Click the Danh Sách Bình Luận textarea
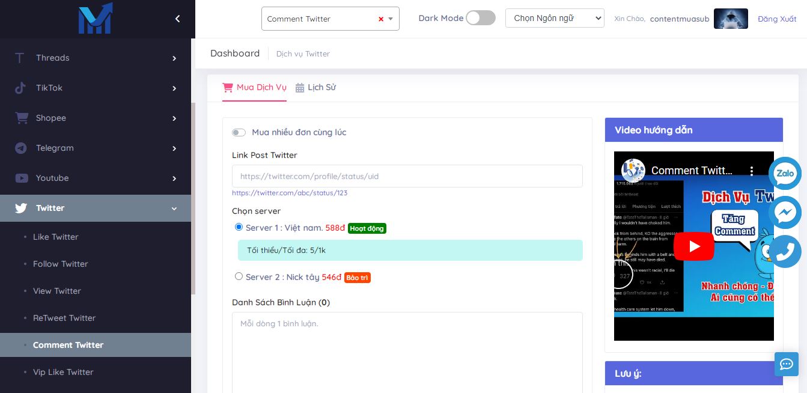Screen dimensions: 807x393 pos(407,352)
